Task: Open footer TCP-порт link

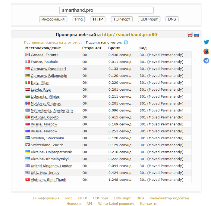Action: pos(100,198)
